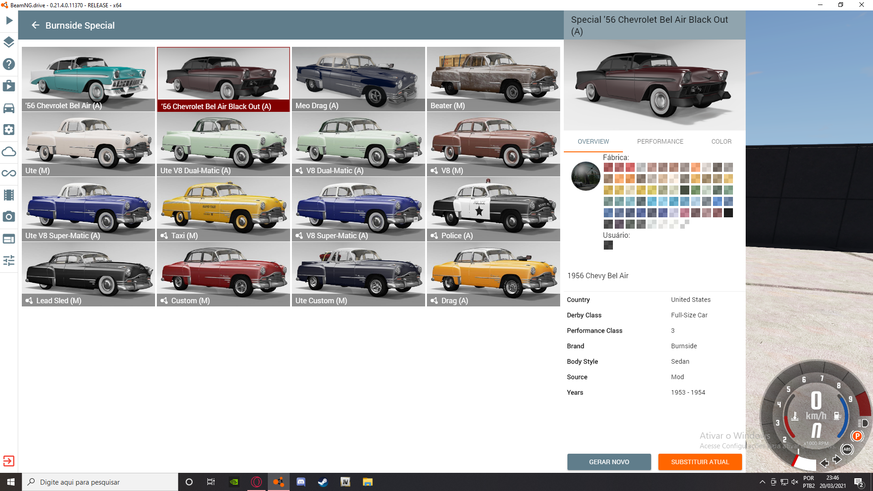
Task: Click the Cortana circle taskbar icon
Action: point(189,482)
